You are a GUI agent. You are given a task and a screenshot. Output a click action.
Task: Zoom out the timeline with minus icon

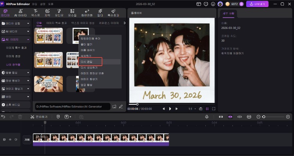coord(258,117)
